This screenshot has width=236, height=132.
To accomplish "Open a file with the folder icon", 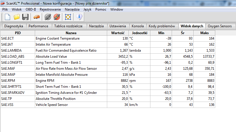I will pyautogui.click(x=16, y=17).
